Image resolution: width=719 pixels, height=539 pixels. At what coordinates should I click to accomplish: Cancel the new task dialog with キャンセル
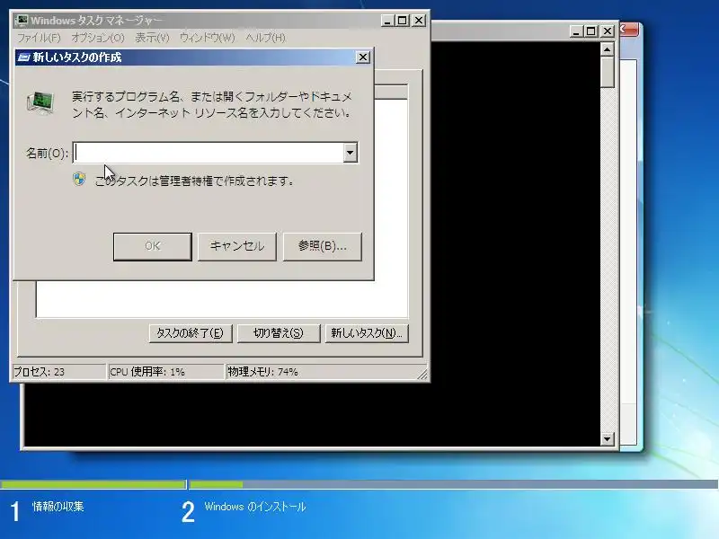[x=237, y=246]
